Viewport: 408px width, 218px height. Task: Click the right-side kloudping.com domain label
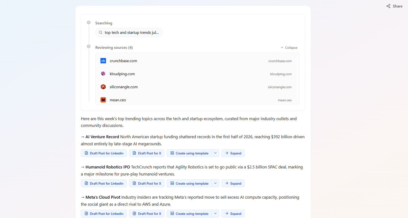[x=281, y=74]
